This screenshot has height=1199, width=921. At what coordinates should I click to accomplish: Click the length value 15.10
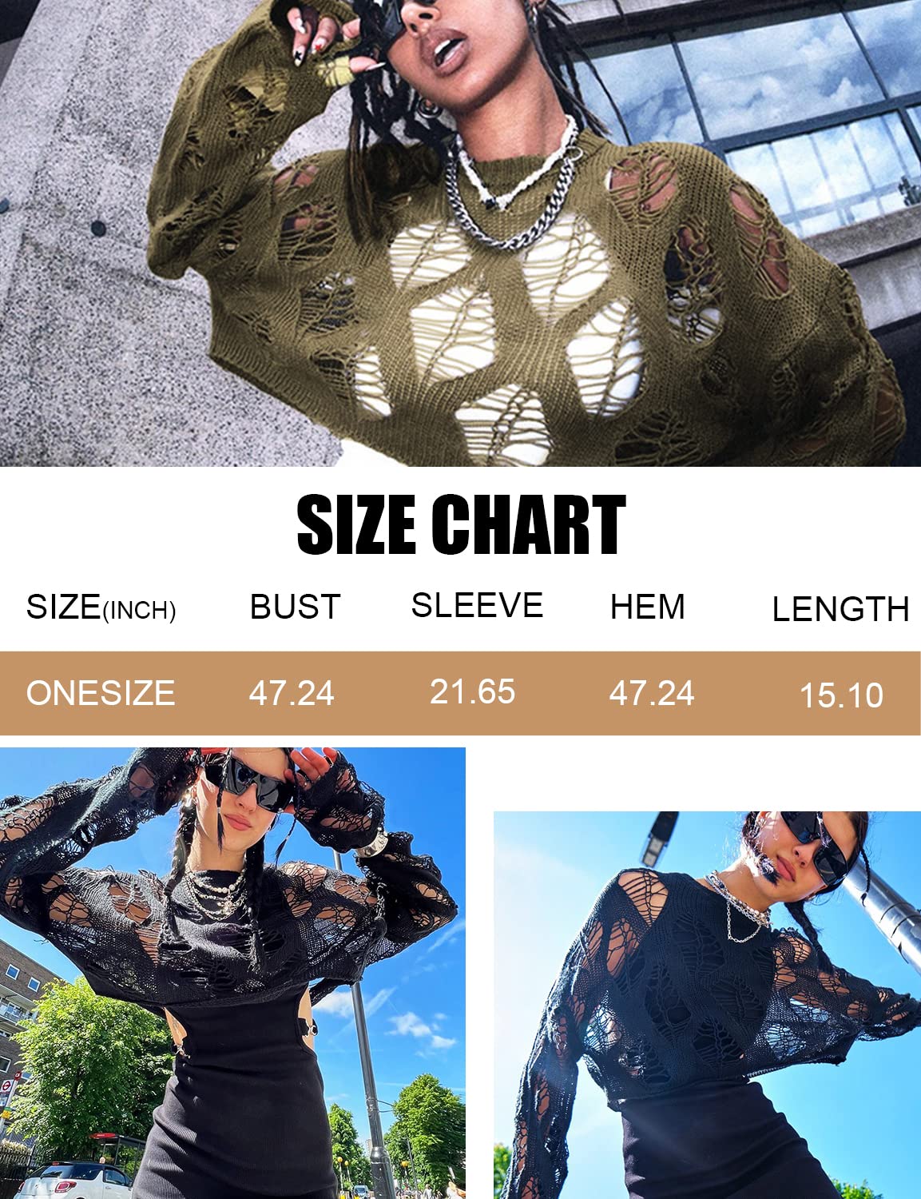[842, 695]
